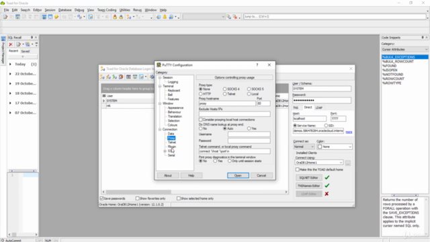Select the None proxy type radio
430x242 pixels.
click(x=201, y=89)
